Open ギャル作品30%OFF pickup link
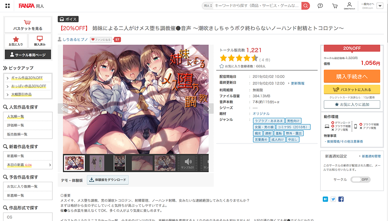The height and width of the screenshot is (221, 388). pos(27,78)
